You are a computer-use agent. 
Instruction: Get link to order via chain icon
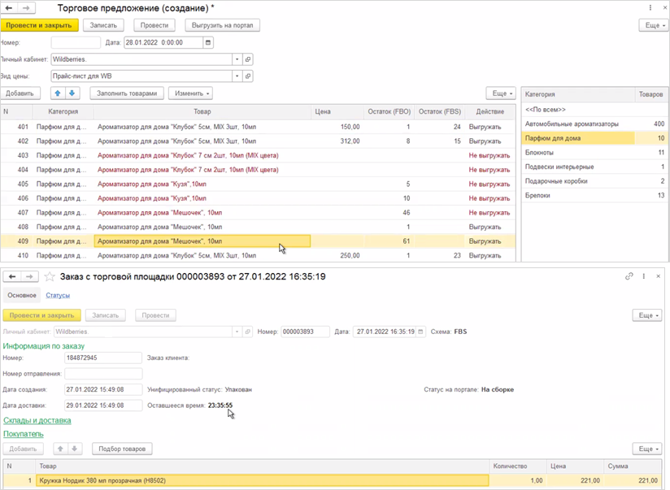coord(629,277)
